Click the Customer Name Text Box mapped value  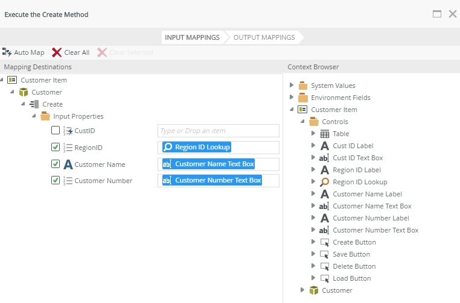pos(214,164)
